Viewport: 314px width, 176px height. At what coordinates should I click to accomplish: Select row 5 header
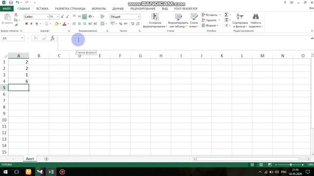pos(4,88)
